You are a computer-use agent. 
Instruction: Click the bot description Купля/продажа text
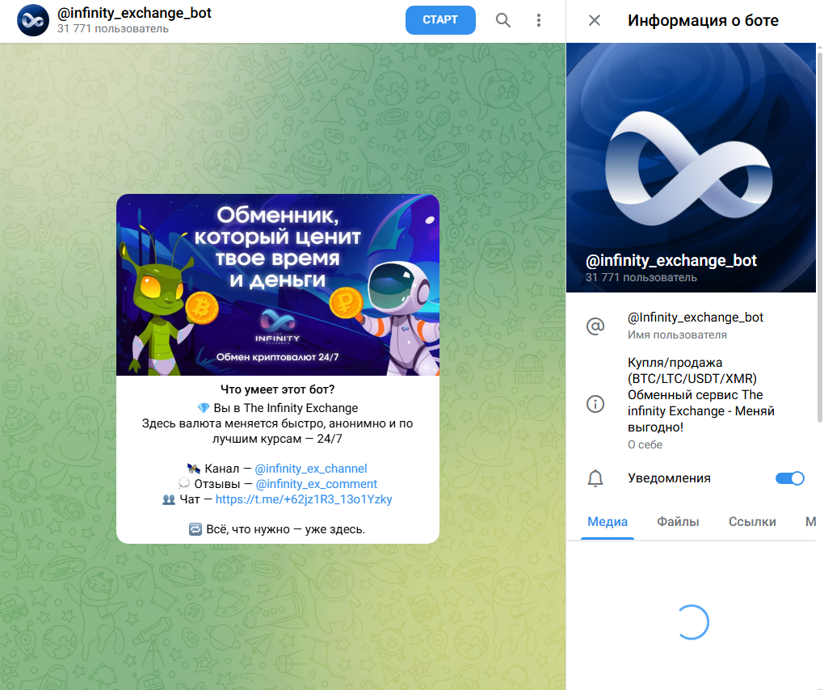[x=701, y=394]
